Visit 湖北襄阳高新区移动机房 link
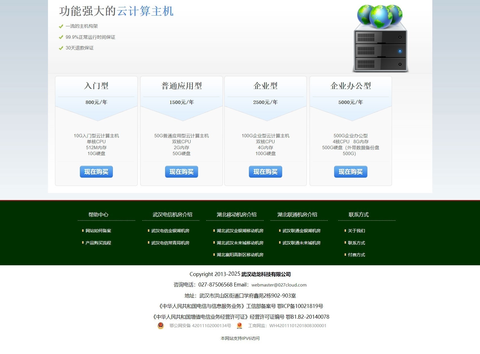The image size is (480, 354). pos(240,255)
